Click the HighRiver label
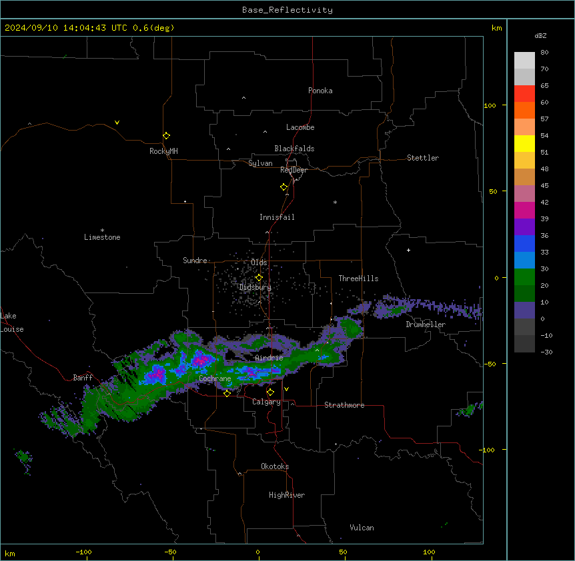The height and width of the screenshot is (561, 575). coord(287,495)
